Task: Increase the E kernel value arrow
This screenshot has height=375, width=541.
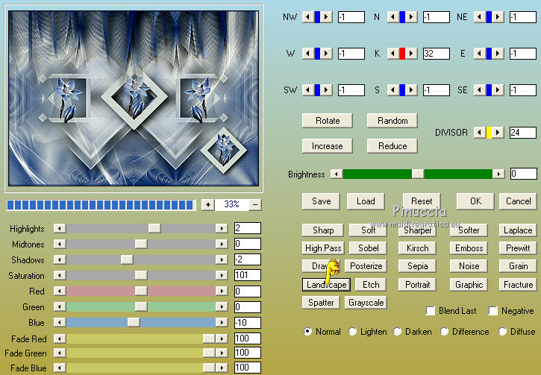Action: (498, 54)
